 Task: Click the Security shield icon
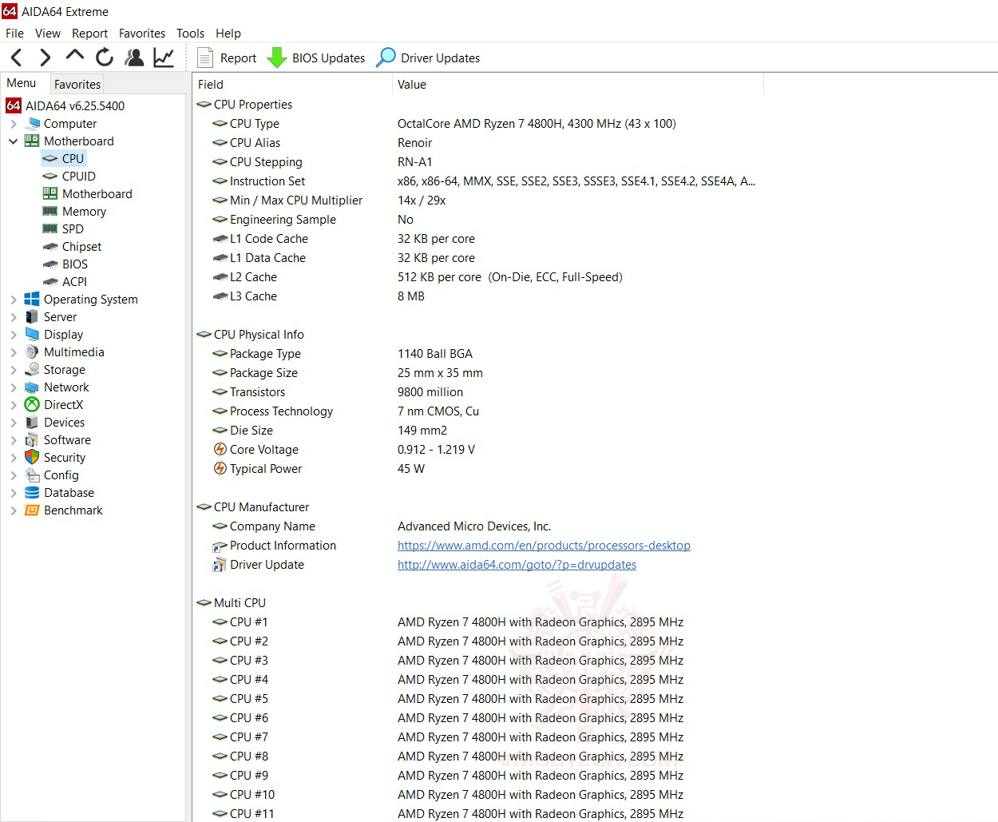[x=32, y=458]
